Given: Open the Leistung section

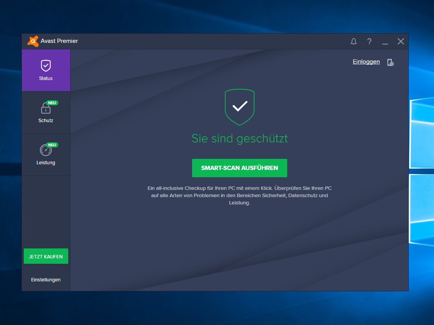Looking at the screenshot, I should tap(46, 155).
